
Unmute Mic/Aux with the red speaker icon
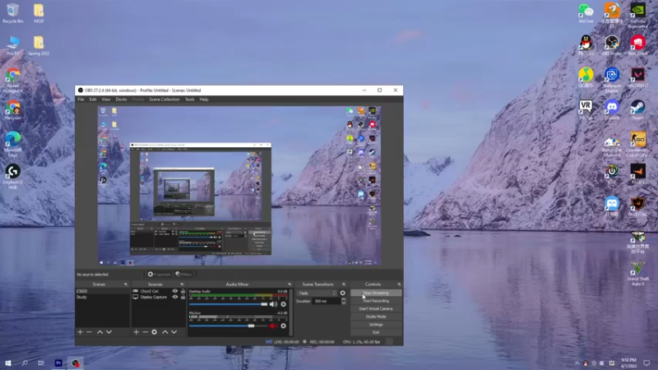pyautogui.click(x=273, y=326)
